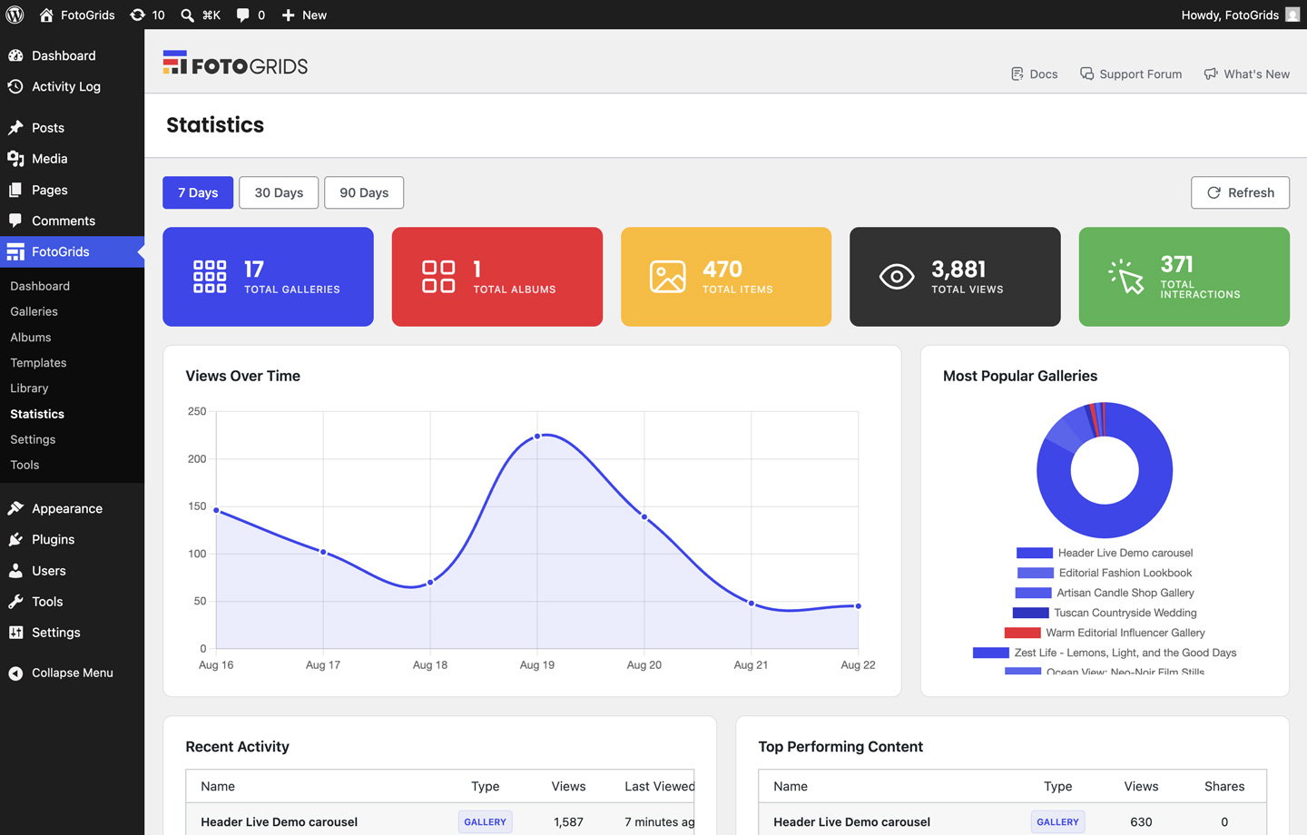The image size is (1307, 835).
Task: Click the Comments icon in sidebar
Action: 15,221
